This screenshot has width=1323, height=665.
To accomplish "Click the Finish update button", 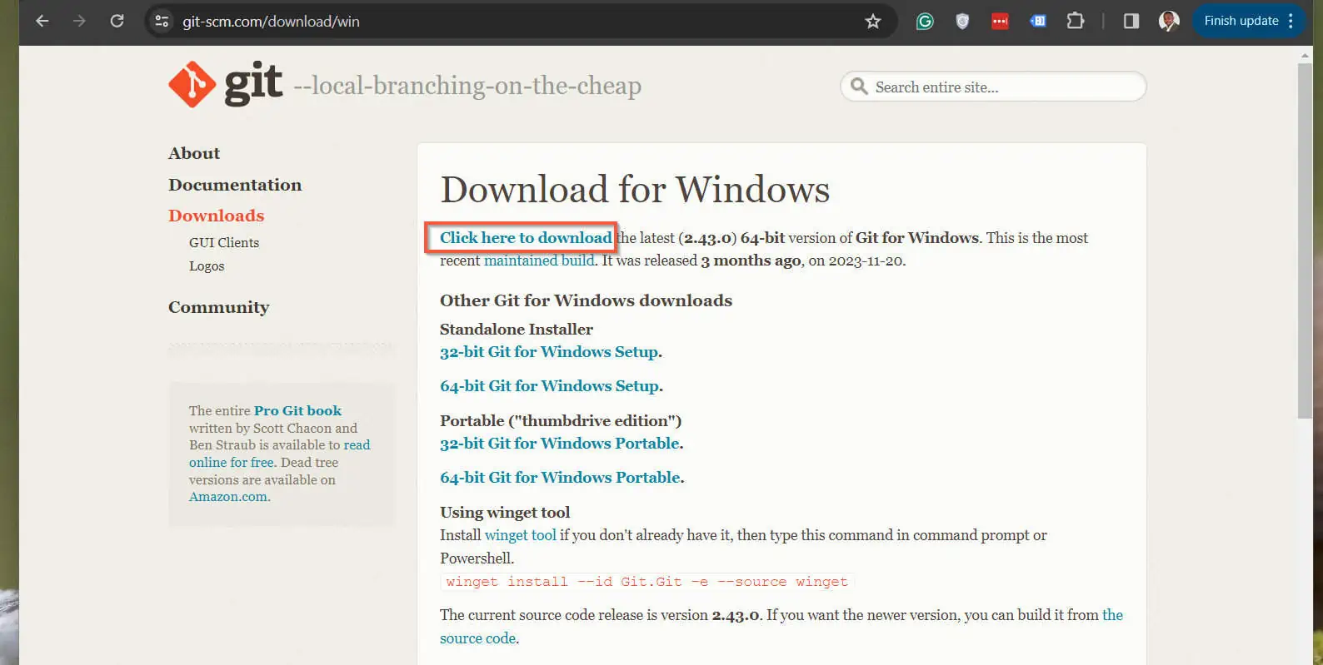I will point(1241,21).
